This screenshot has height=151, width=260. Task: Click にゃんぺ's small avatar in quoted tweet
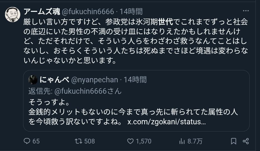point(33,80)
